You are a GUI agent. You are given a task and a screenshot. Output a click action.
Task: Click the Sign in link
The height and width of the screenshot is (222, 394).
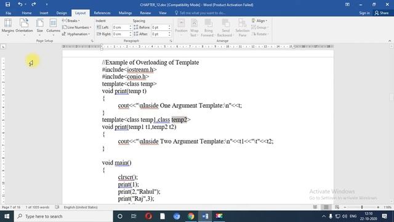pyautogui.click(x=364, y=13)
